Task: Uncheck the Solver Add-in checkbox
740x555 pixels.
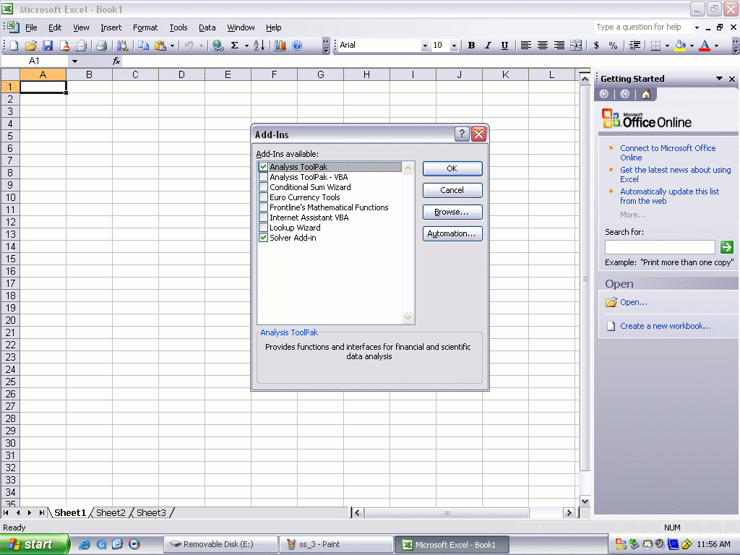Action: click(263, 238)
